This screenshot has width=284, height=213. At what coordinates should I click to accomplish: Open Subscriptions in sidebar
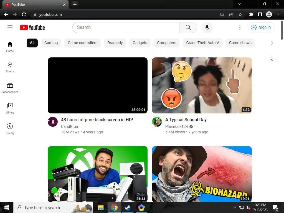click(10, 88)
